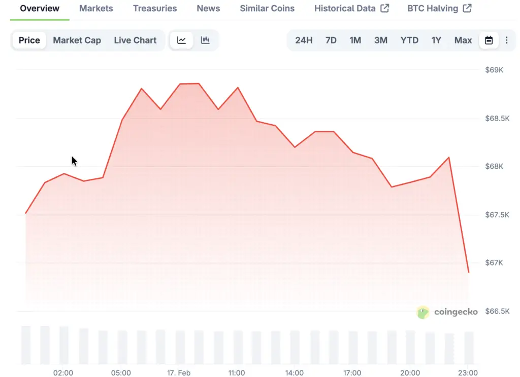Select the line chart view icon
This screenshot has width=520, height=377.
[181, 41]
